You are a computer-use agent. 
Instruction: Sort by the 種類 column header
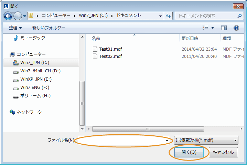(227, 39)
